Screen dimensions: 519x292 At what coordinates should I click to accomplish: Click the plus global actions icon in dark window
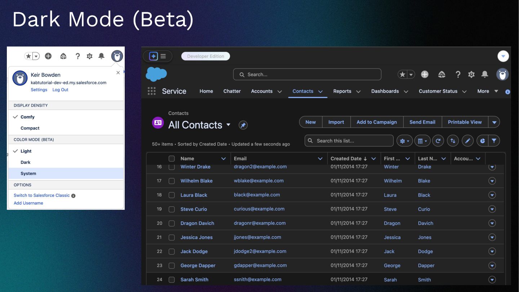[x=425, y=74]
